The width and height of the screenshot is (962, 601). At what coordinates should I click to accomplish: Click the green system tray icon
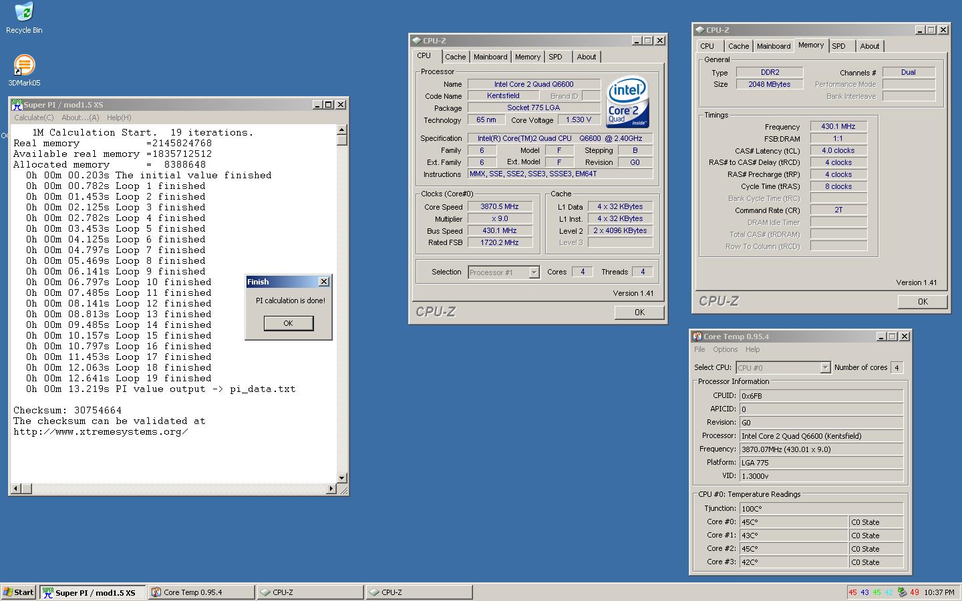tap(902, 592)
